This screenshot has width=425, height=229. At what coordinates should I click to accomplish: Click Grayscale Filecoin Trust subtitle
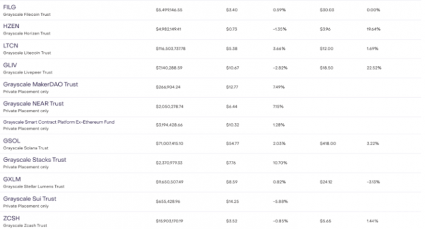click(27, 15)
